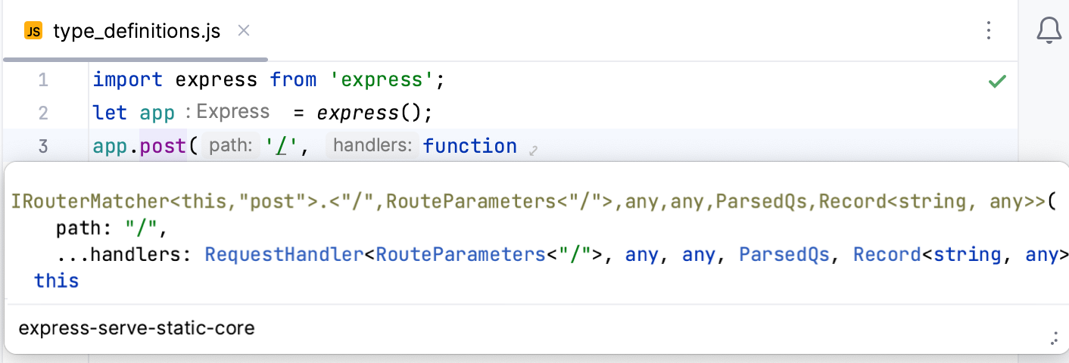Click the green inspection checkmark icon
Screen dimensions: 1069x363
click(997, 81)
